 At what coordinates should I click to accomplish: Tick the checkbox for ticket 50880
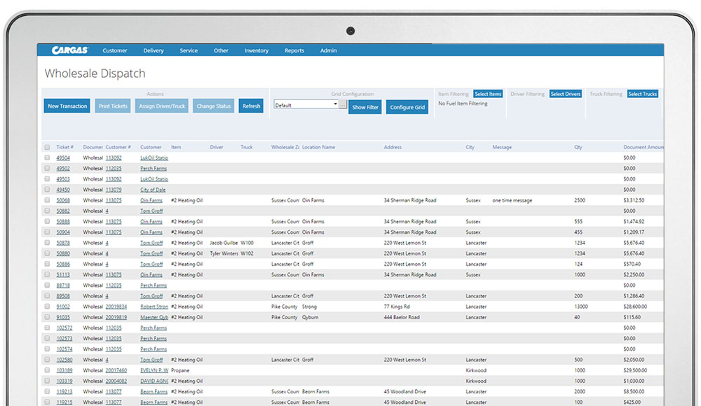coord(47,253)
